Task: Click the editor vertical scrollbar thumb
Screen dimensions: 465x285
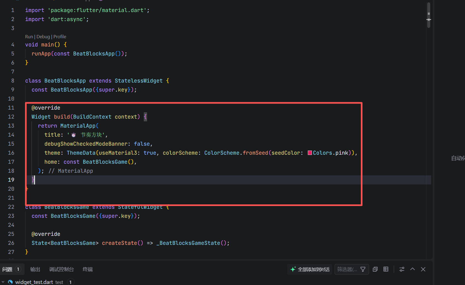Action: coord(429,15)
